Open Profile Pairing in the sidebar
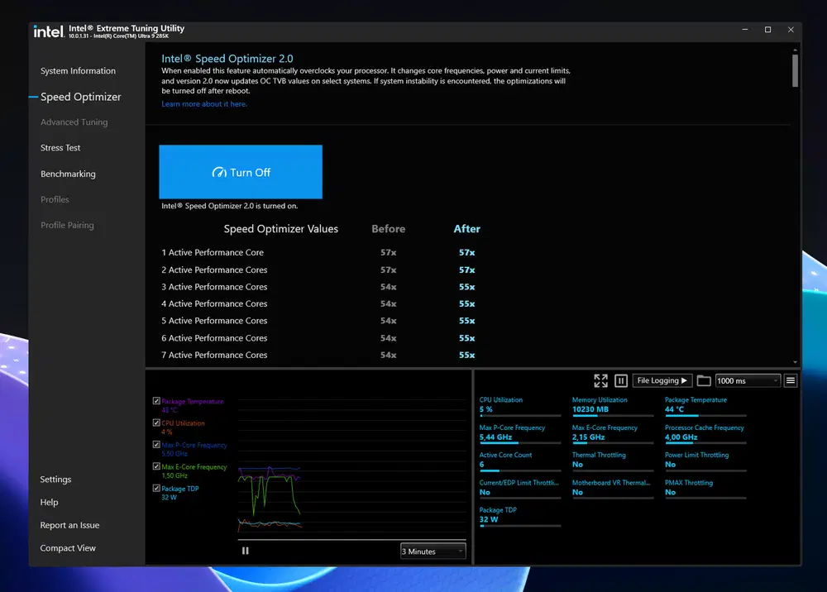The height and width of the screenshot is (592, 827). 67,225
